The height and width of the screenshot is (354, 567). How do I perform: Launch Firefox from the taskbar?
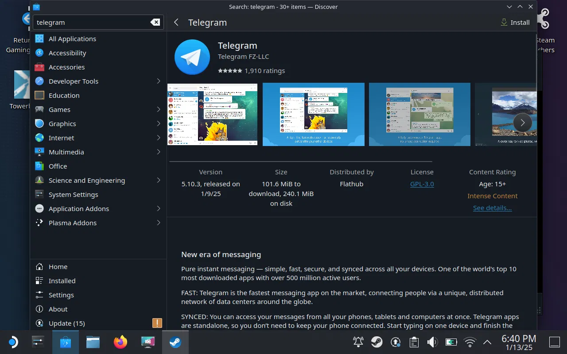120,342
